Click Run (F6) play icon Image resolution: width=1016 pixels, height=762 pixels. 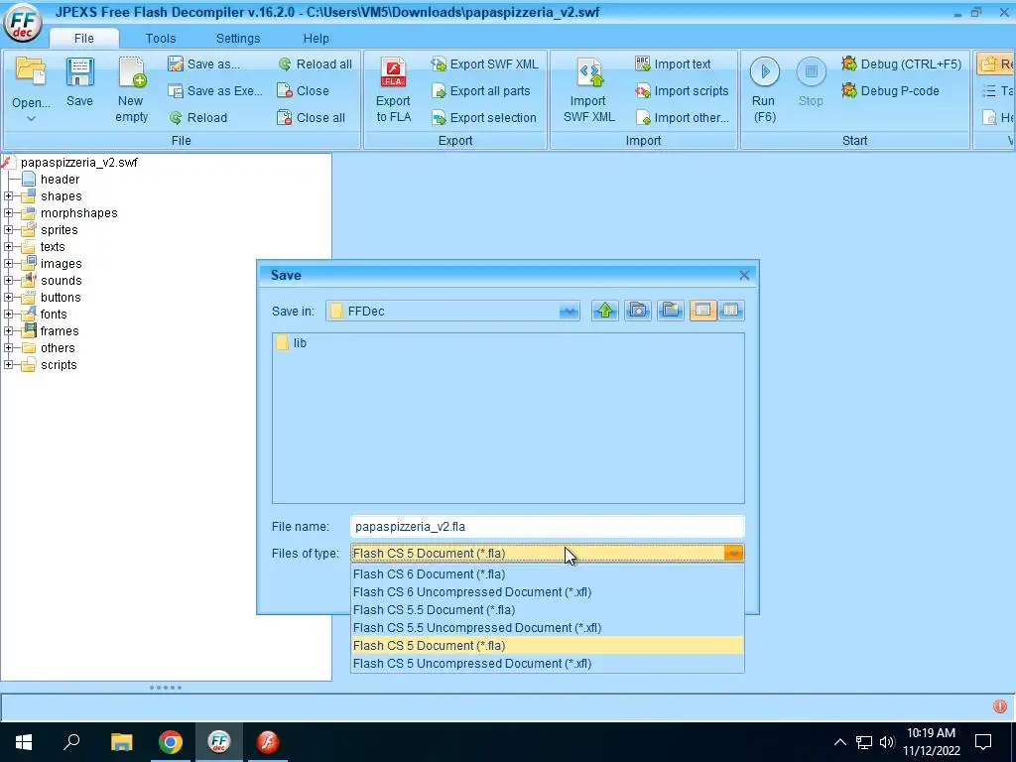765,71
